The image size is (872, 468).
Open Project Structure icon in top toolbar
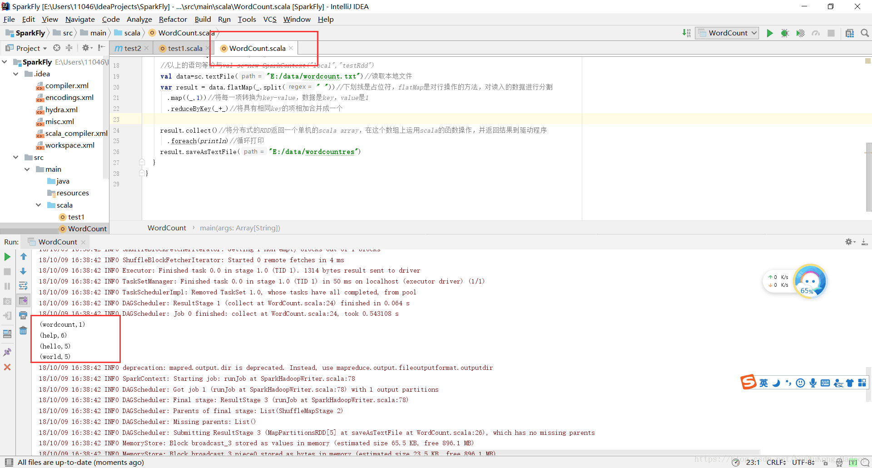(850, 33)
